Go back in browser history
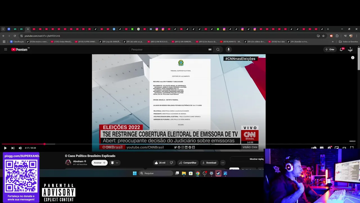Viewport: 360px width, 203px height. [3, 36]
